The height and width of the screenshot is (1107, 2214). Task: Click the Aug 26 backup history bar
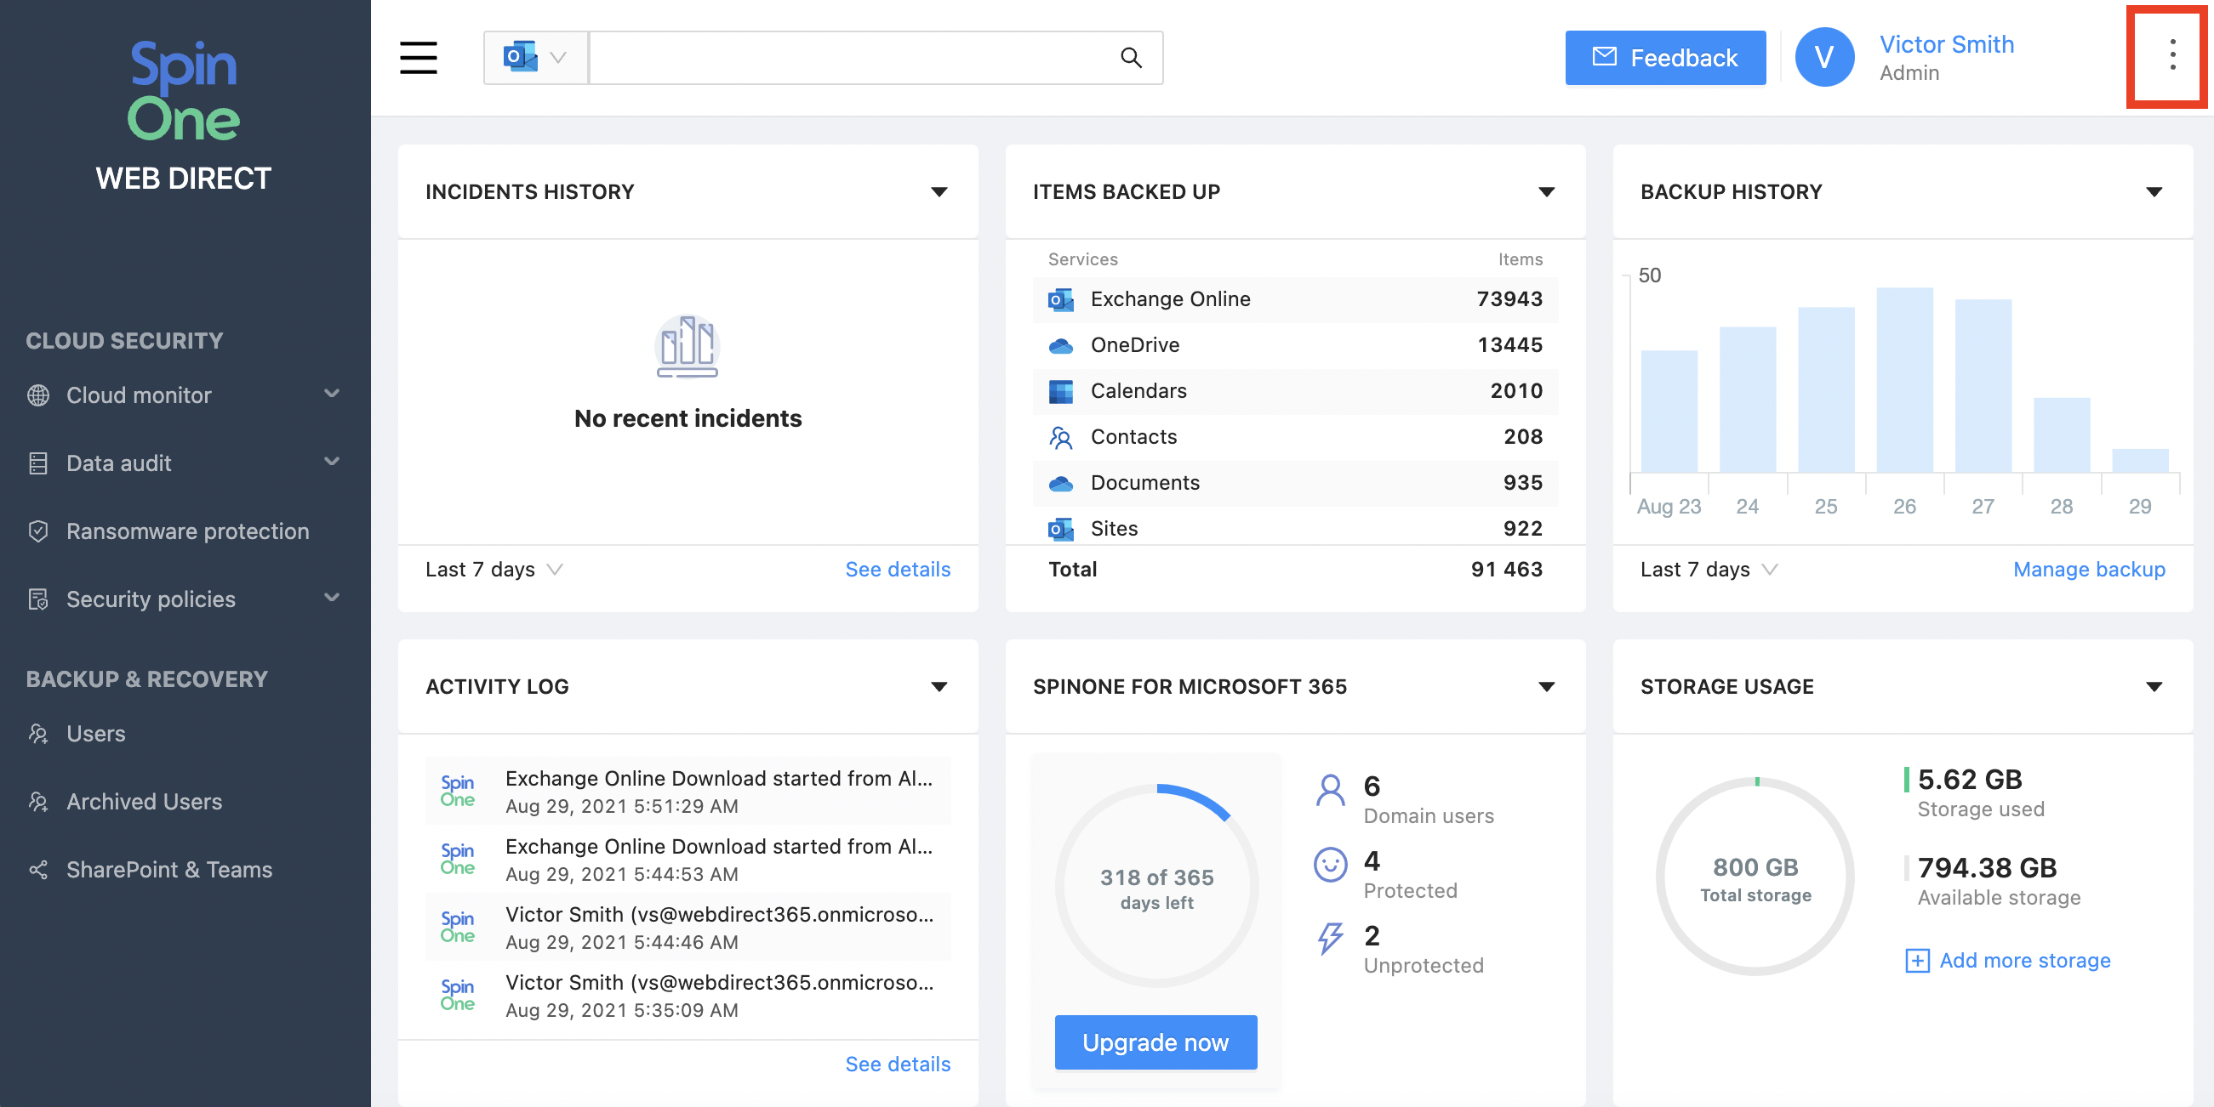click(1903, 379)
